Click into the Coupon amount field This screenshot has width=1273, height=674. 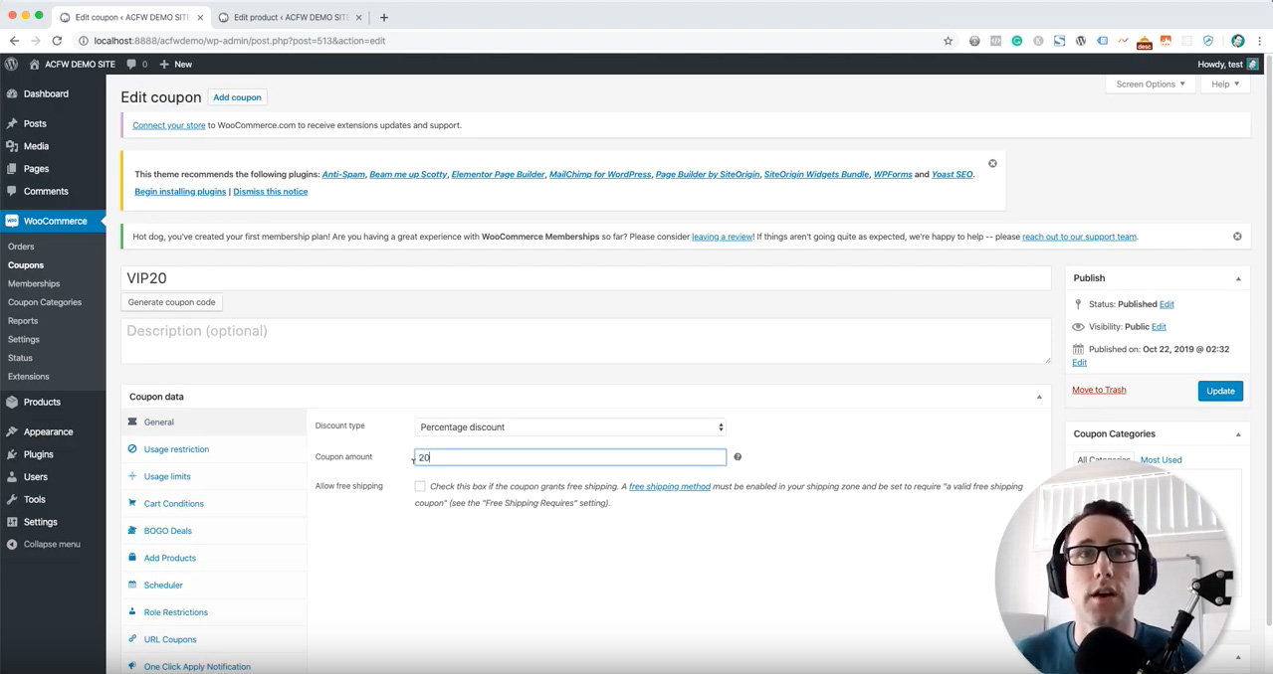(x=569, y=457)
